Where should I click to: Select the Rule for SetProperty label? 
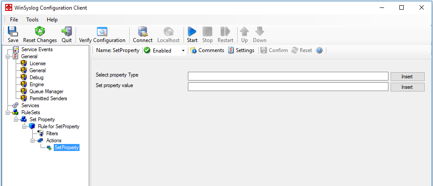59,126
